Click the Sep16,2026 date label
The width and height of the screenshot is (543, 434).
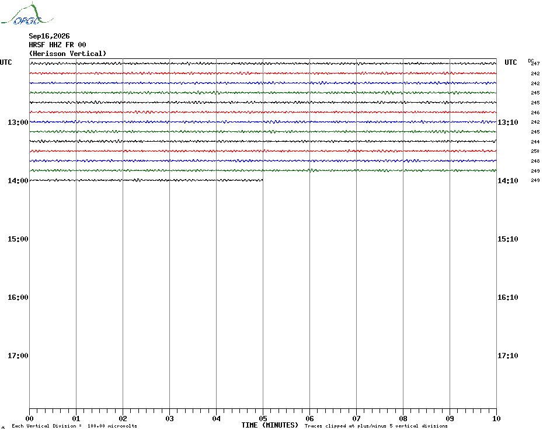coord(49,36)
